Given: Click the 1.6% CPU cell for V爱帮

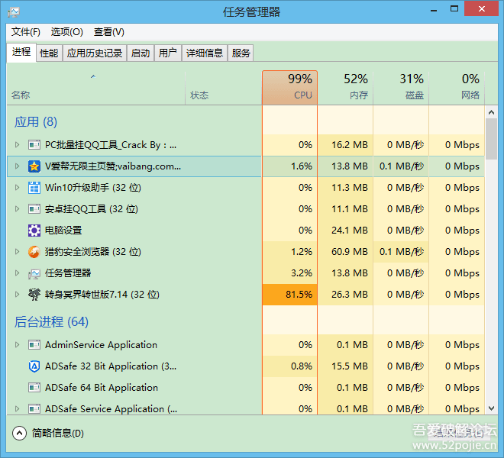Looking at the screenshot, I should point(290,166).
